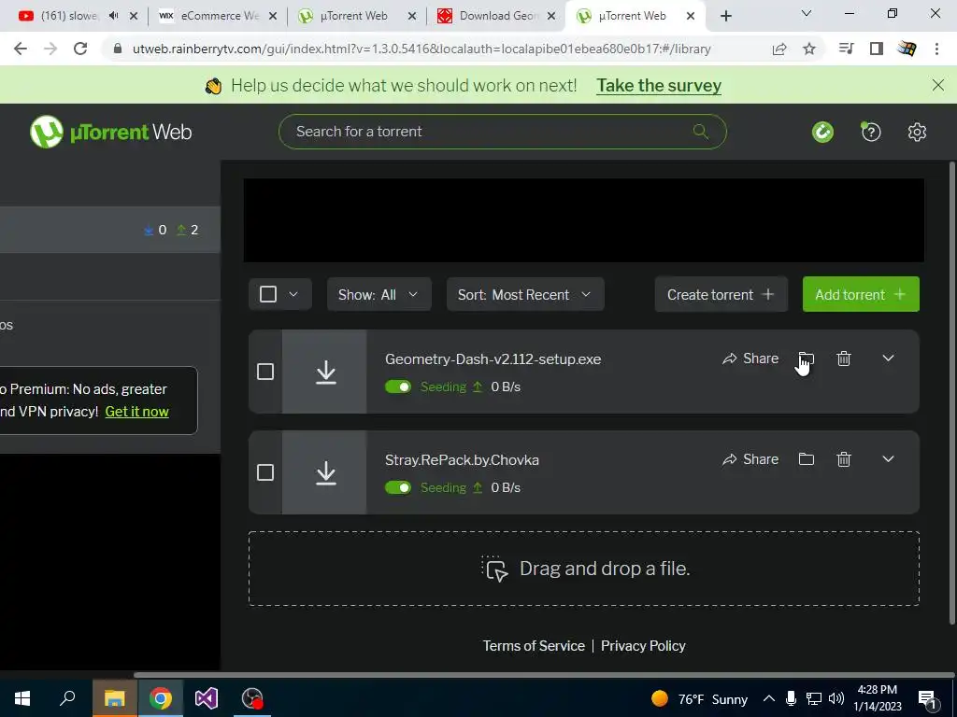This screenshot has width=957, height=717.
Task: Click the µTorrent Web logo
Action: [x=111, y=132]
